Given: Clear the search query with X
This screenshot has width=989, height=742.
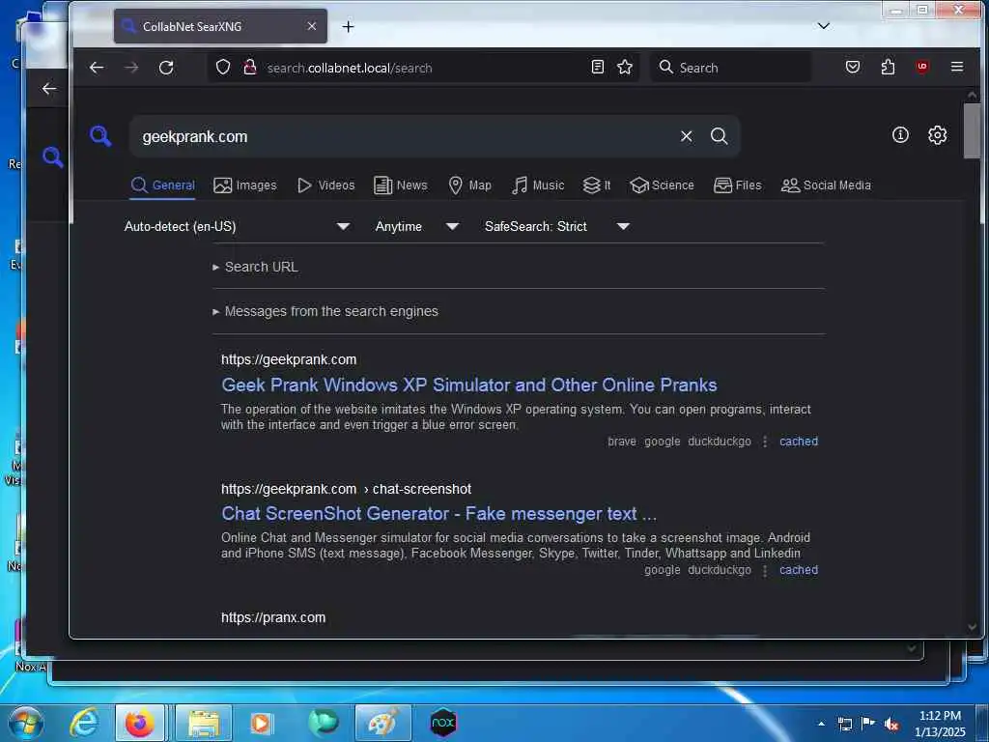Looking at the screenshot, I should [x=687, y=136].
